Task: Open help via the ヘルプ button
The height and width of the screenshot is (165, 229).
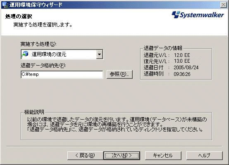Action: (205, 156)
